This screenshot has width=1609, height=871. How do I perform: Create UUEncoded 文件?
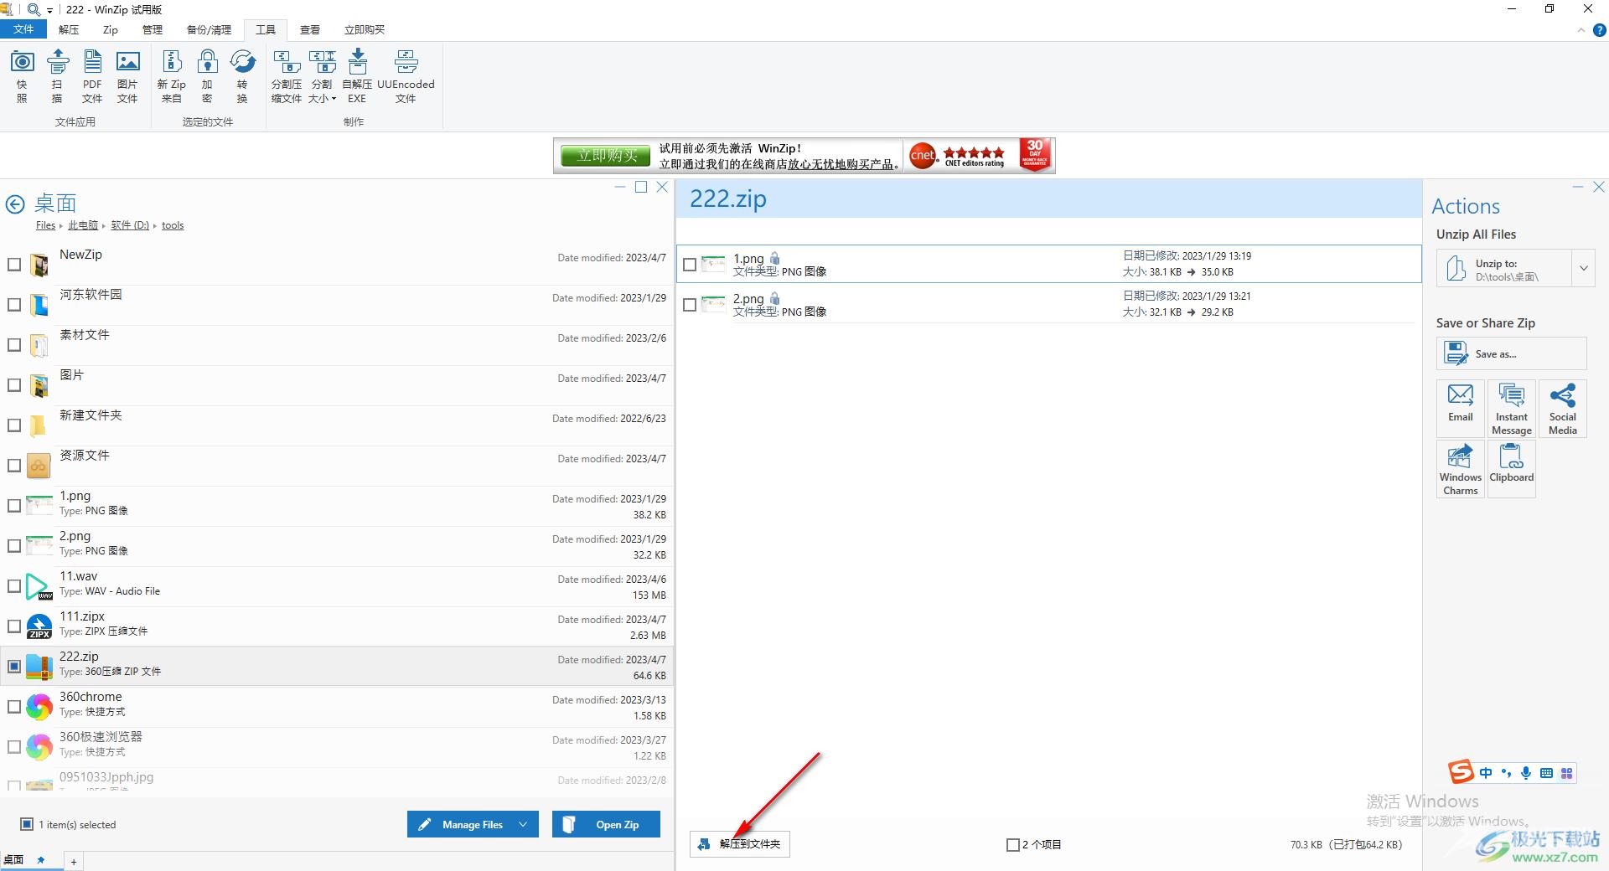(406, 75)
